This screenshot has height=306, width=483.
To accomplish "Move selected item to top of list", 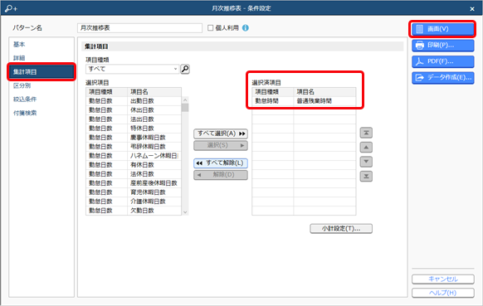I will pos(366,133).
